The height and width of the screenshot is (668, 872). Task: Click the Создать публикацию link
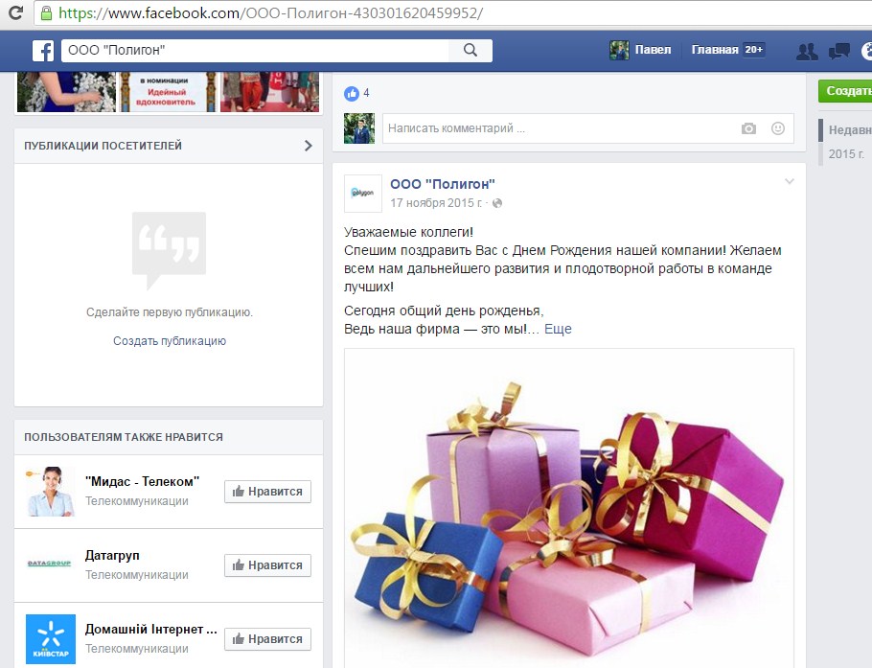click(x=170, y=341)
